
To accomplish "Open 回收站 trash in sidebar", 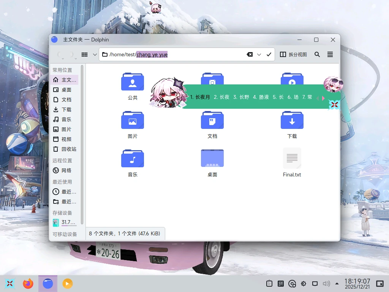I will pyautogui.click(x=65, y=149).
